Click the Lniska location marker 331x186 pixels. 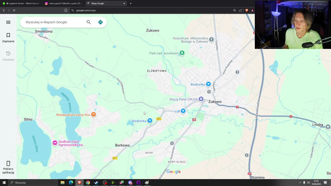click(x=328, y=127)
